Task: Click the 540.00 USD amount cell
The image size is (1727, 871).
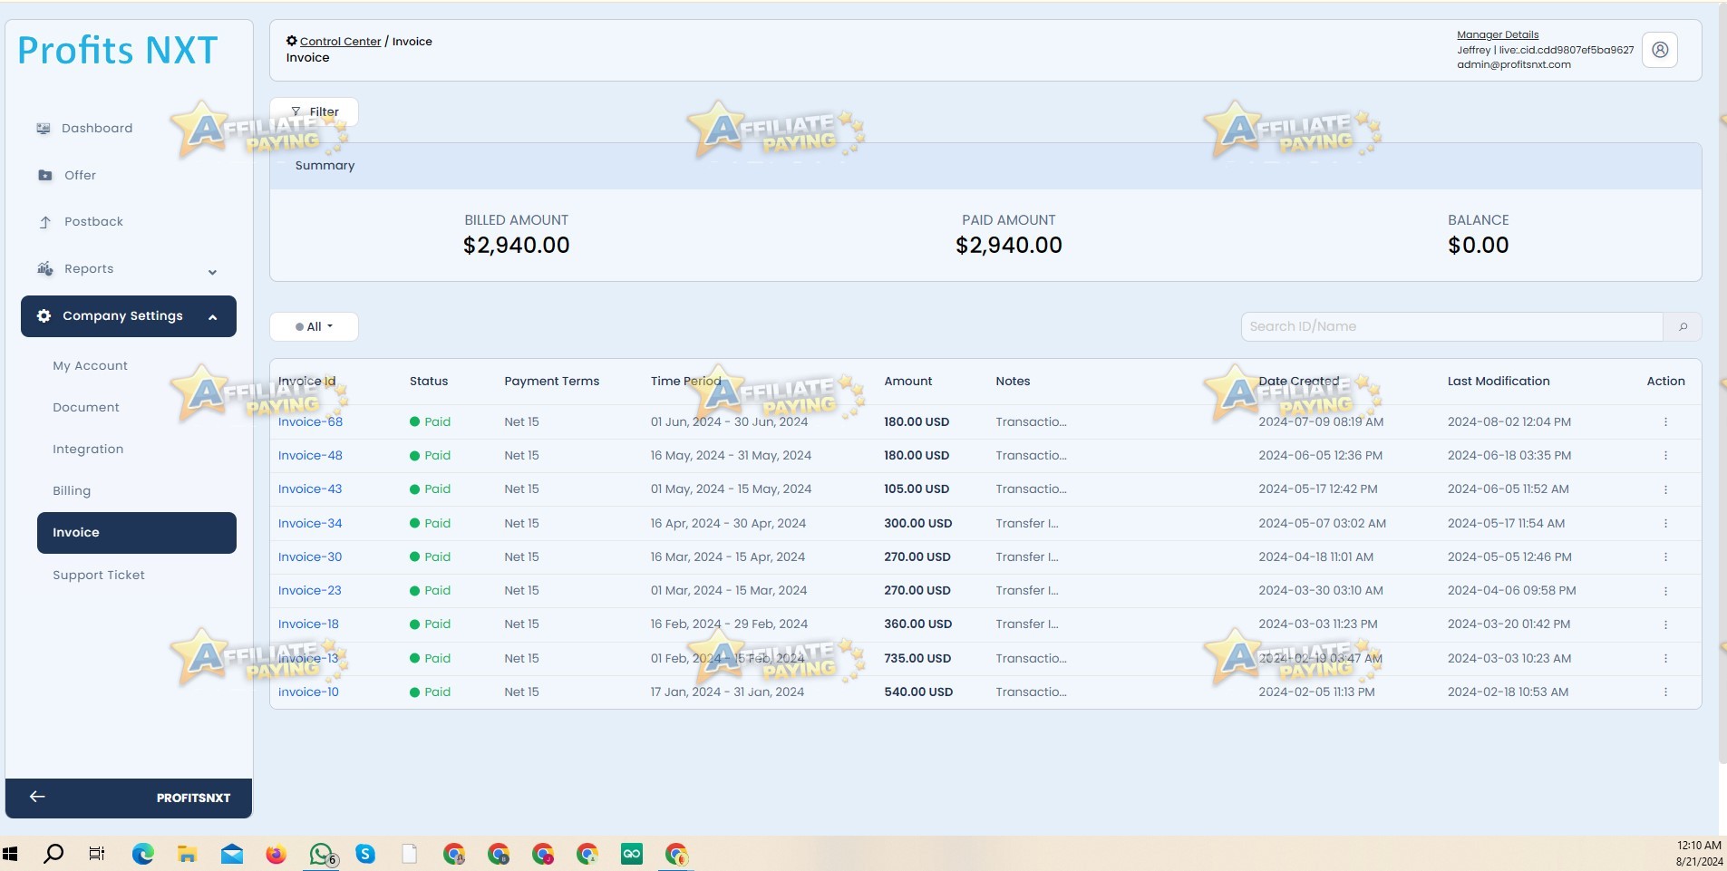Action: (918, 692)
